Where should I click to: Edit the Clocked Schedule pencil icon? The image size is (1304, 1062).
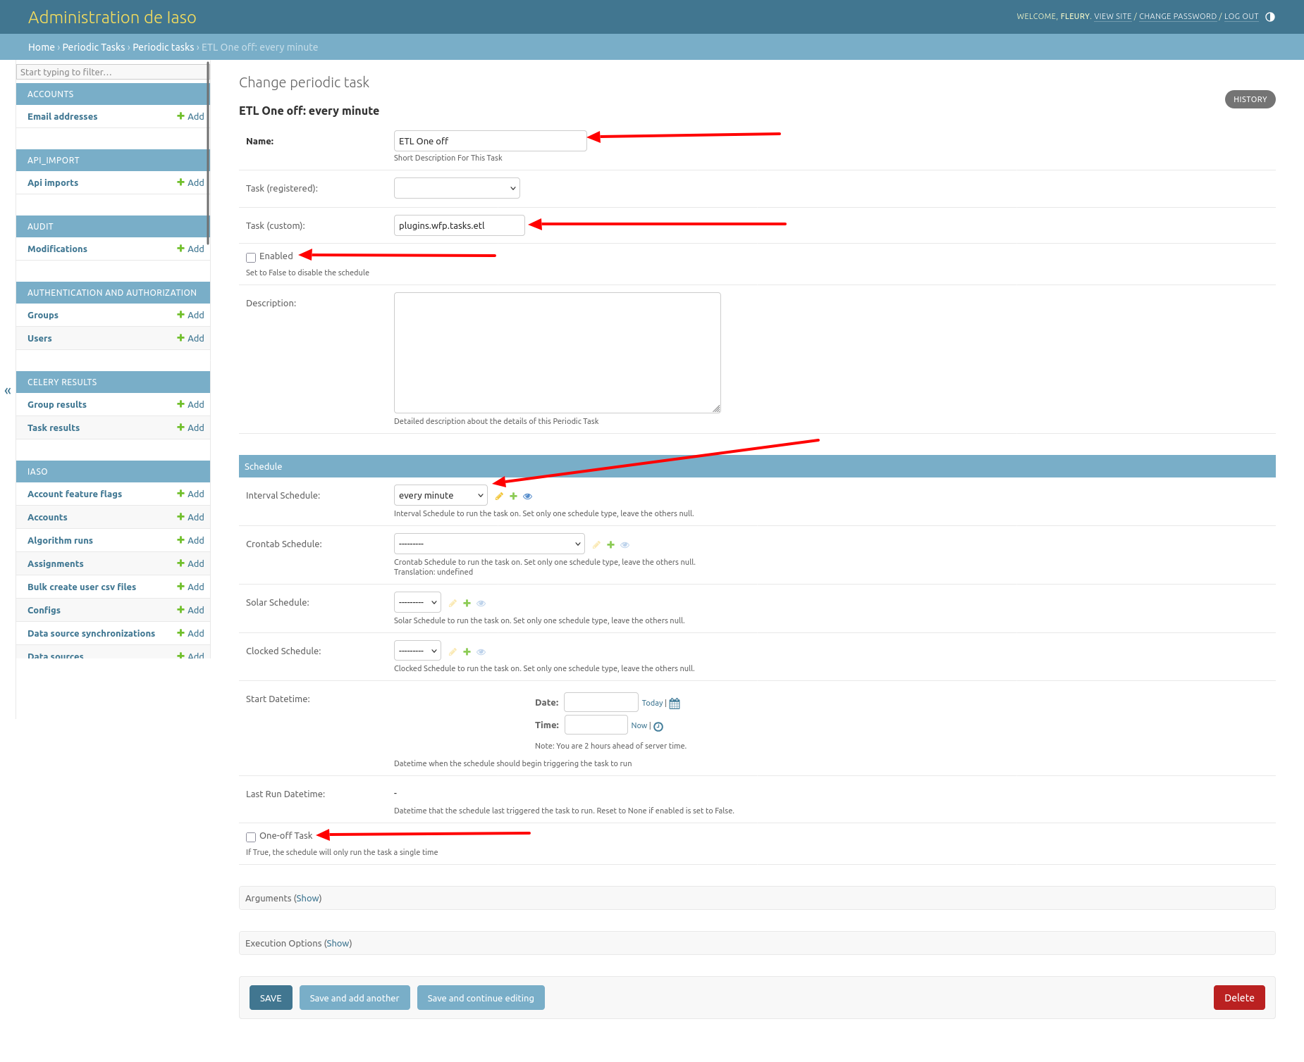click(x=453, y=651)
